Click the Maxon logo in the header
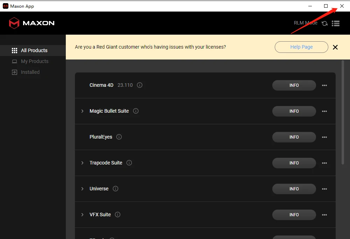 tap(32, 23)
